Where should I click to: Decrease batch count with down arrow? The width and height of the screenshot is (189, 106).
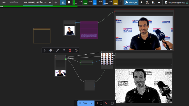click(101, 104)
